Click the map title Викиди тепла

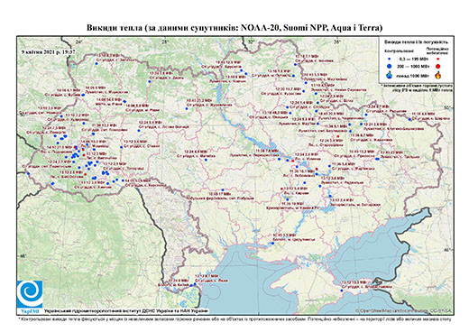coord(234,28)
